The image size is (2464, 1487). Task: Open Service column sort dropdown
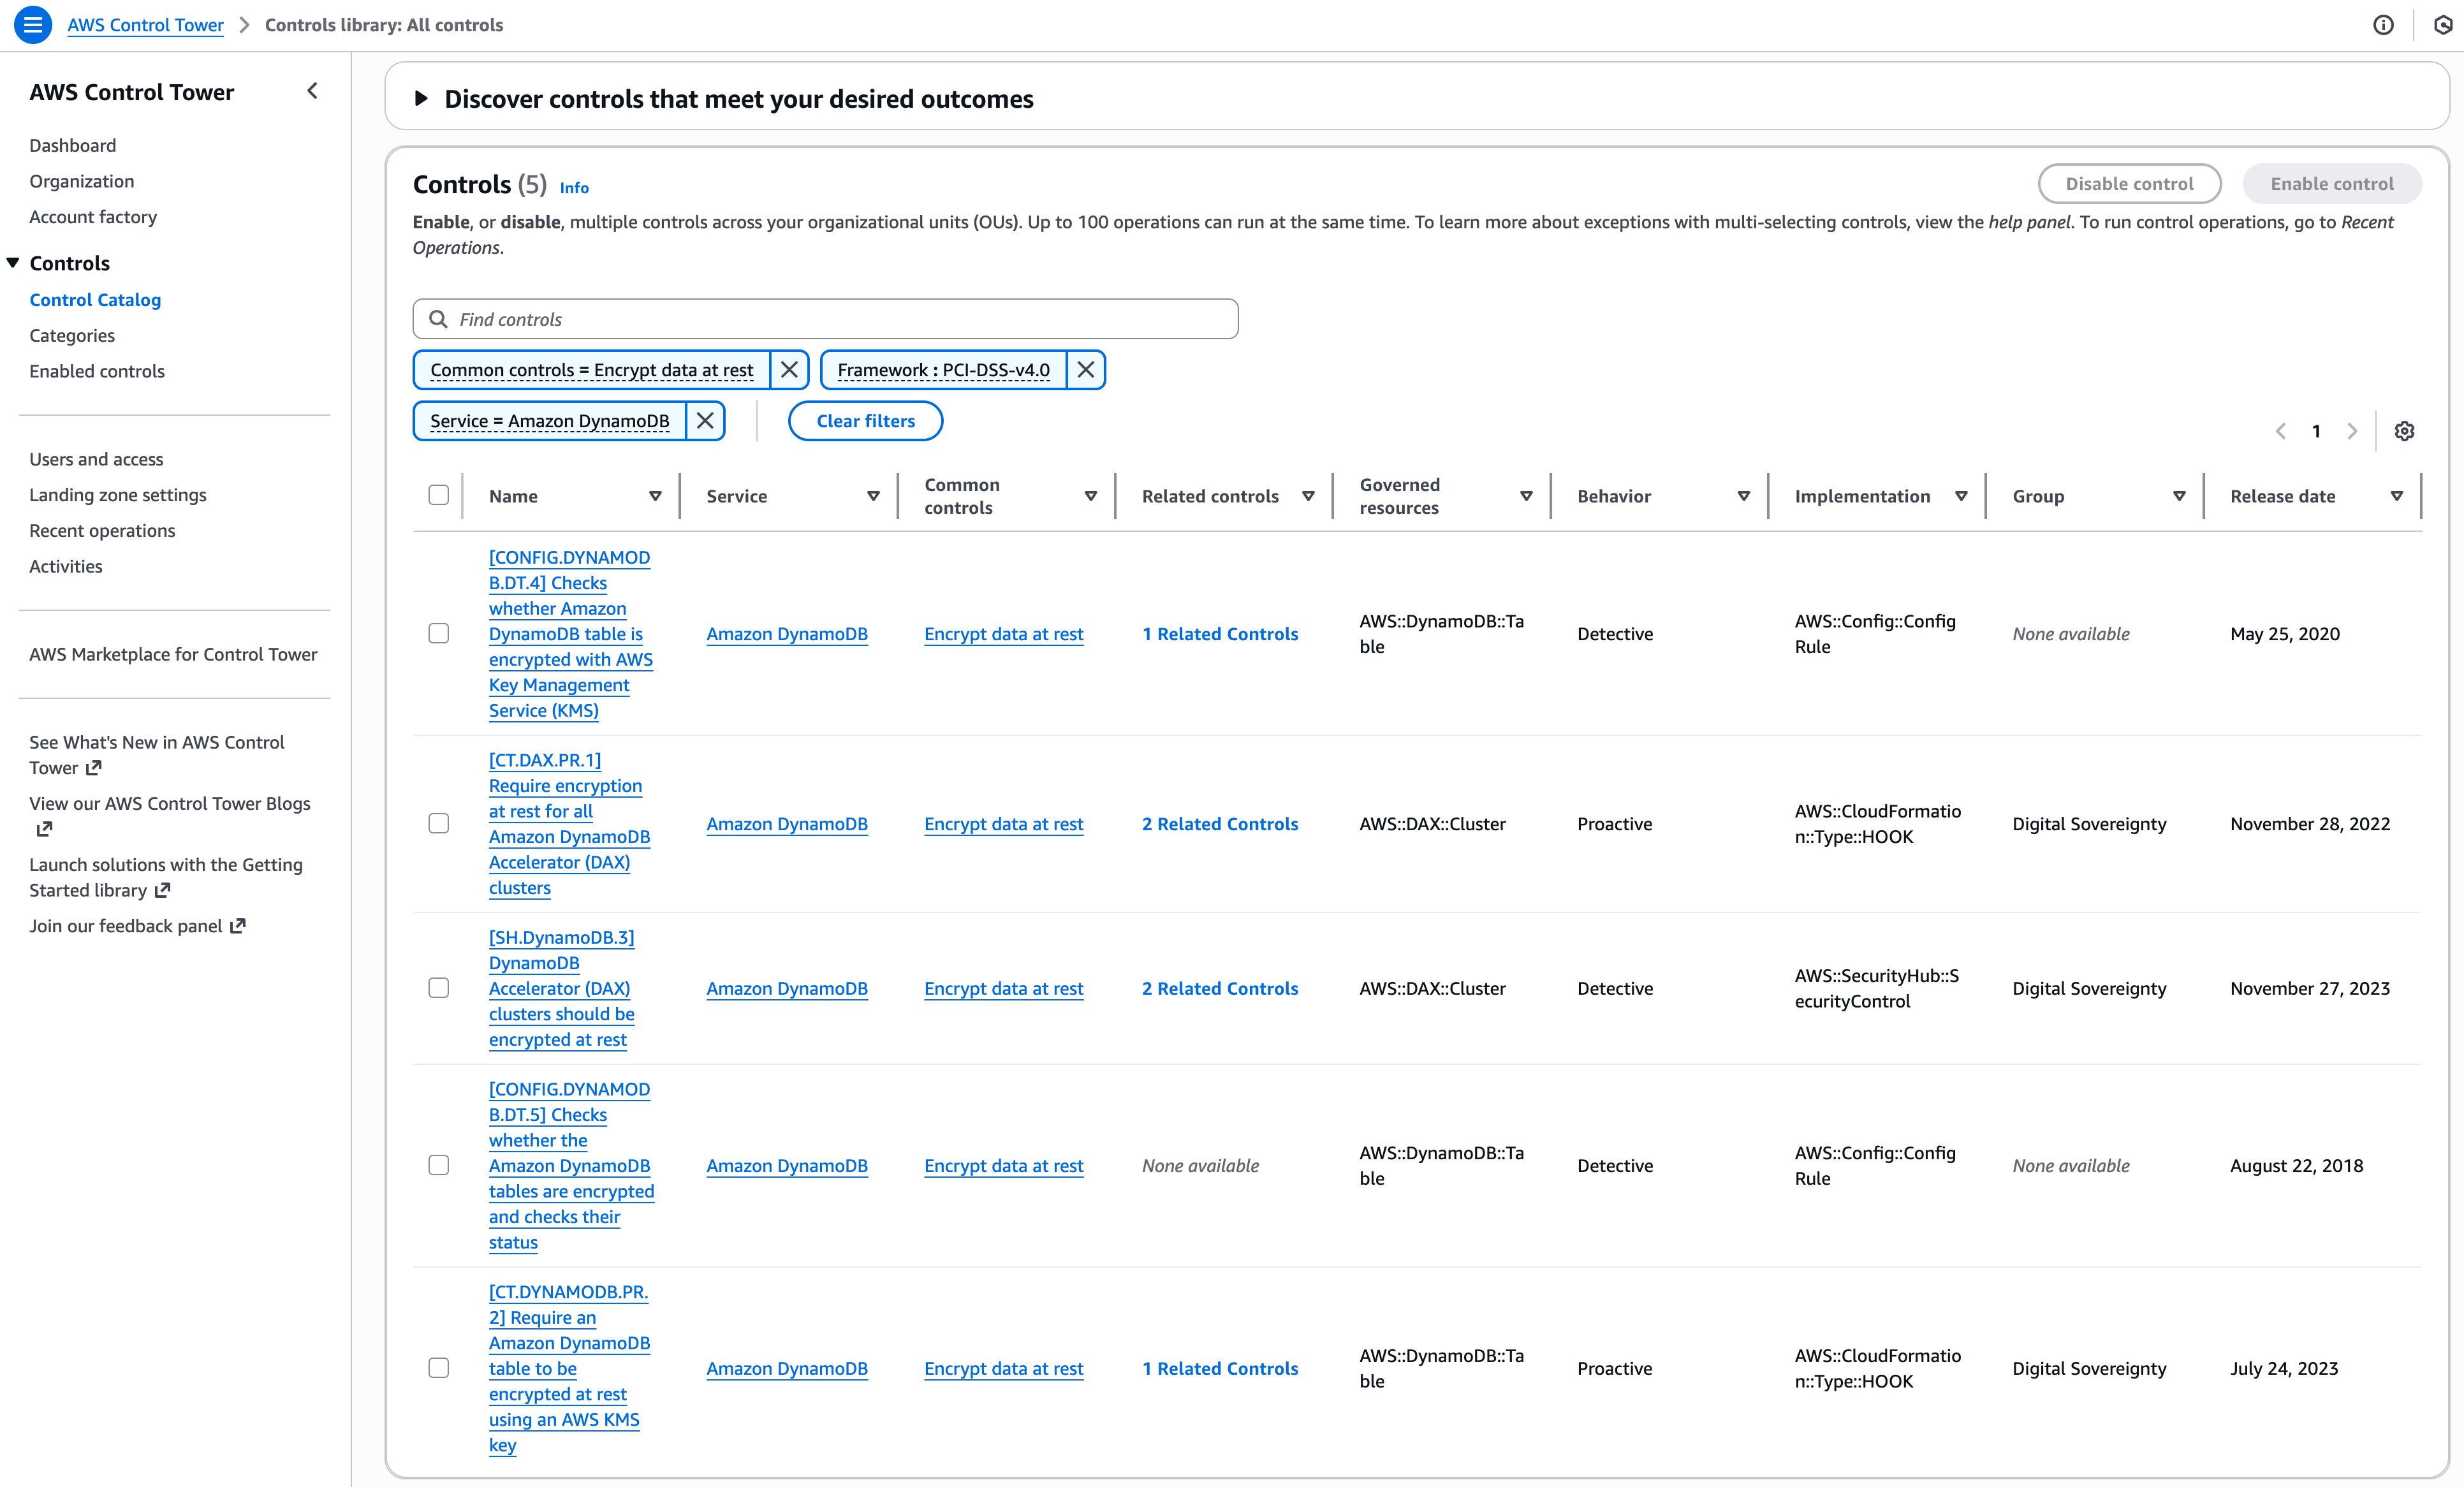click(873, 496)
